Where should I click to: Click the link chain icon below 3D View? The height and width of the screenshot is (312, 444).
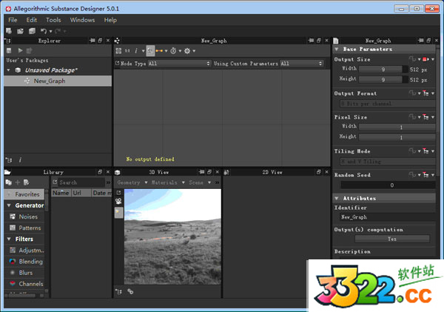tap(130, 291)
